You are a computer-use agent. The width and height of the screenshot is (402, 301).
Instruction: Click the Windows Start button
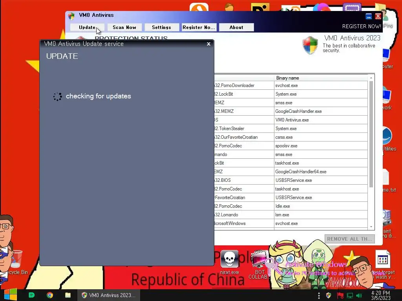coord(11,295)
